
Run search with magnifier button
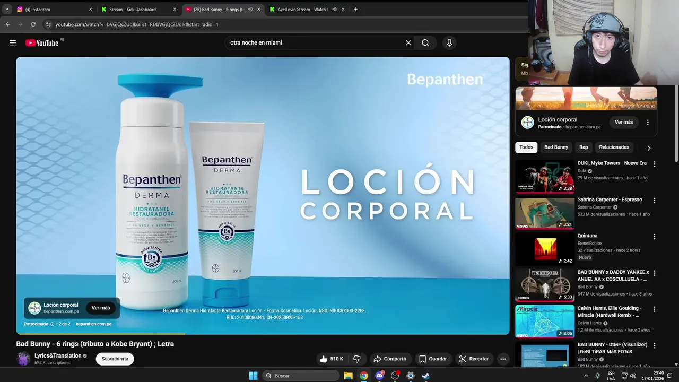425,43
